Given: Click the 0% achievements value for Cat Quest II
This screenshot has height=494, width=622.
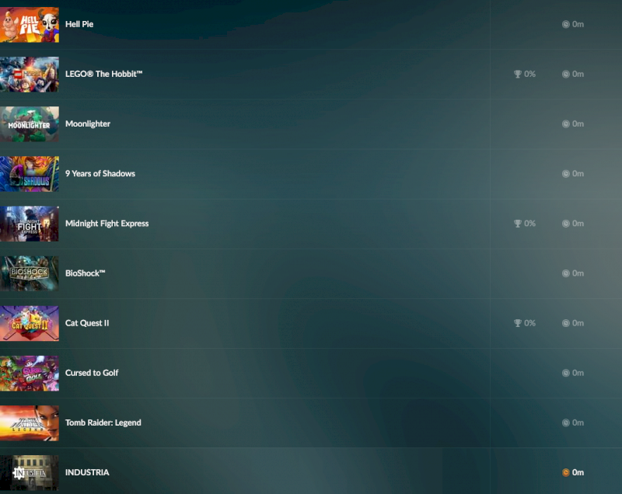Looking at the screenshot, I should [529, 323].
